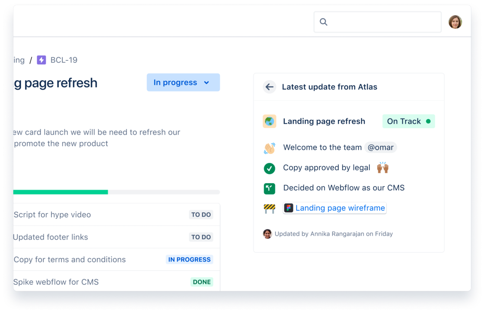Viewport: 484px width, 312px height.
Task: Select BCL-19 in the breadcrumb
Action: (63, 60)
